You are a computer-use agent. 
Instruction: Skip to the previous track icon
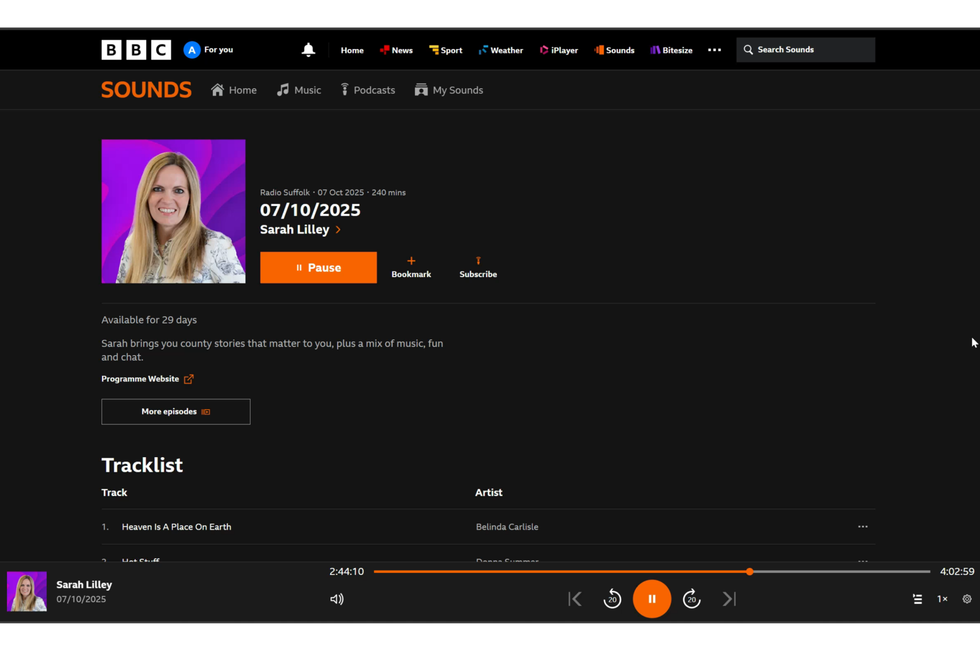click(x=575, y=599)
